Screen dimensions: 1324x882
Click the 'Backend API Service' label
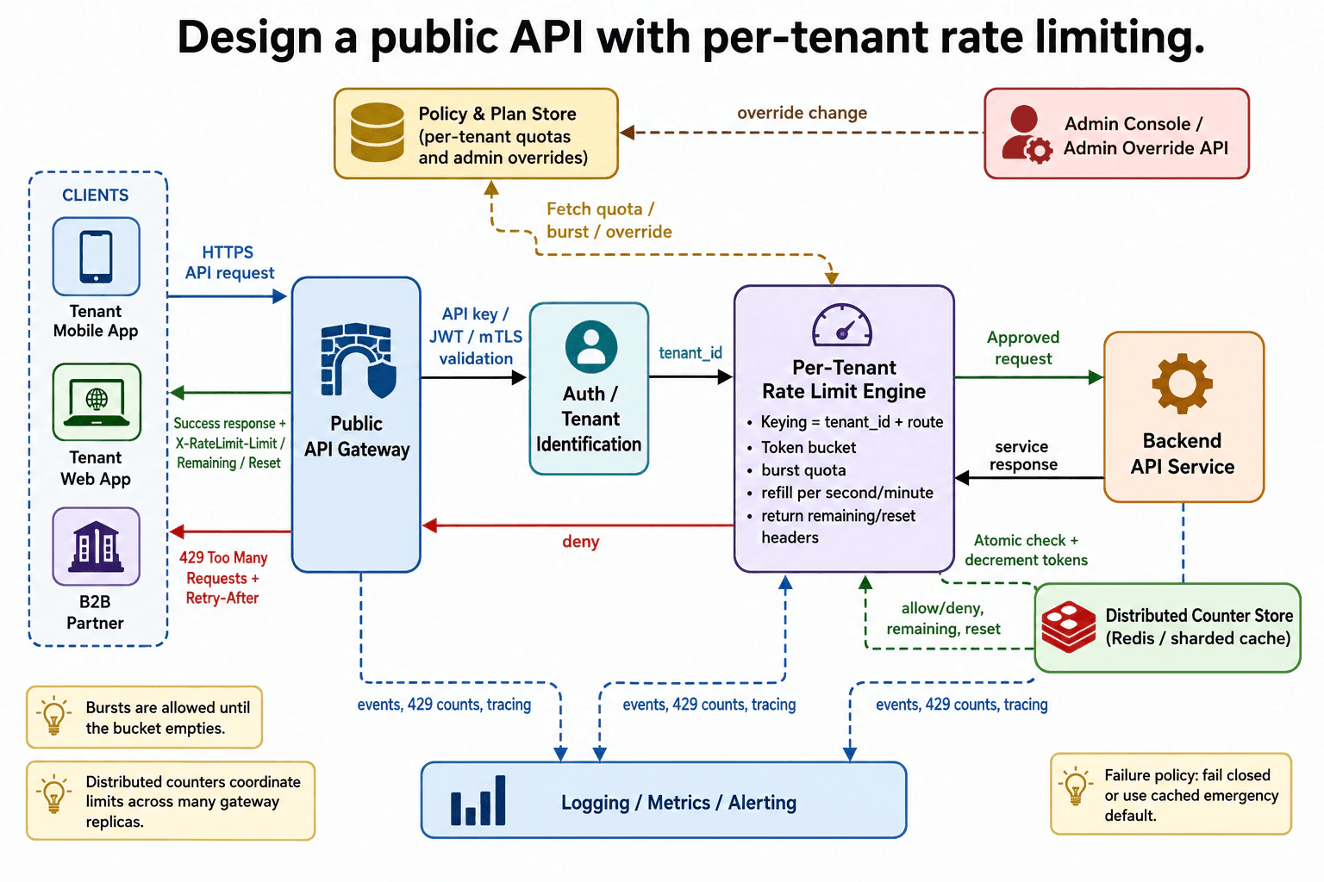1183,454
